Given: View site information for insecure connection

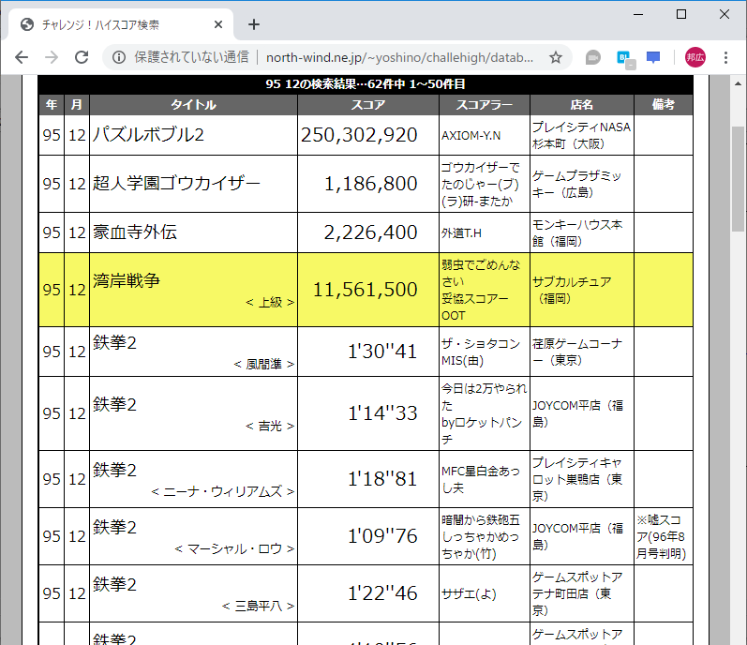Looking at the screenshot, I should pyautogui.click(x=119, y=57).
